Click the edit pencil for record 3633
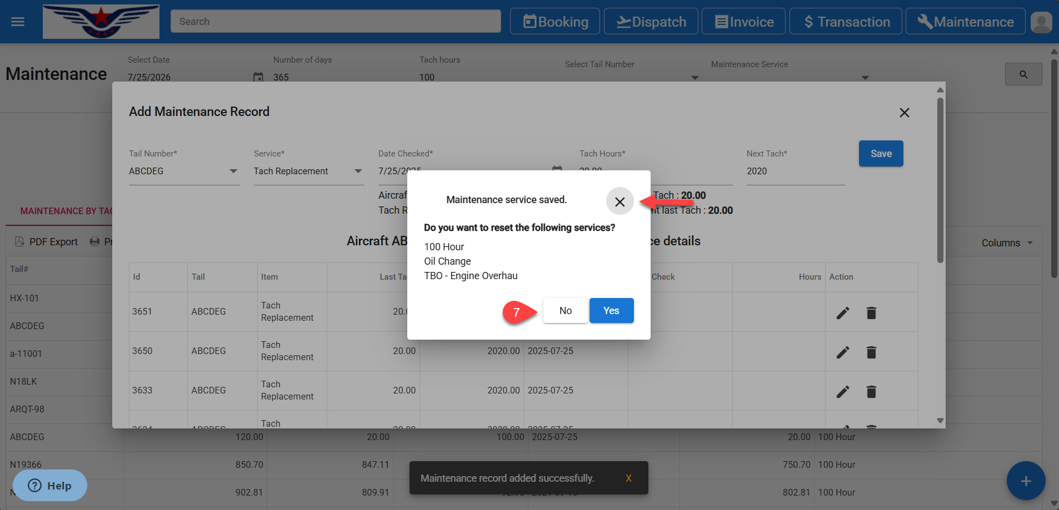1059x510 pixels. (x=842, y=392)
